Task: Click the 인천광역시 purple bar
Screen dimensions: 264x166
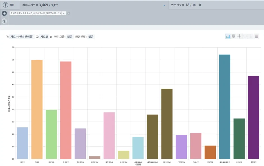Action: (181, 147)
